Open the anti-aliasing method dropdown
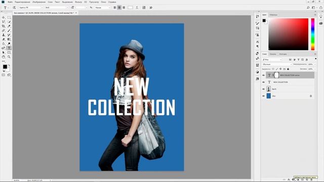Viewport: 324px width, 182px height. pyautogui.click(x=103, y=8)
